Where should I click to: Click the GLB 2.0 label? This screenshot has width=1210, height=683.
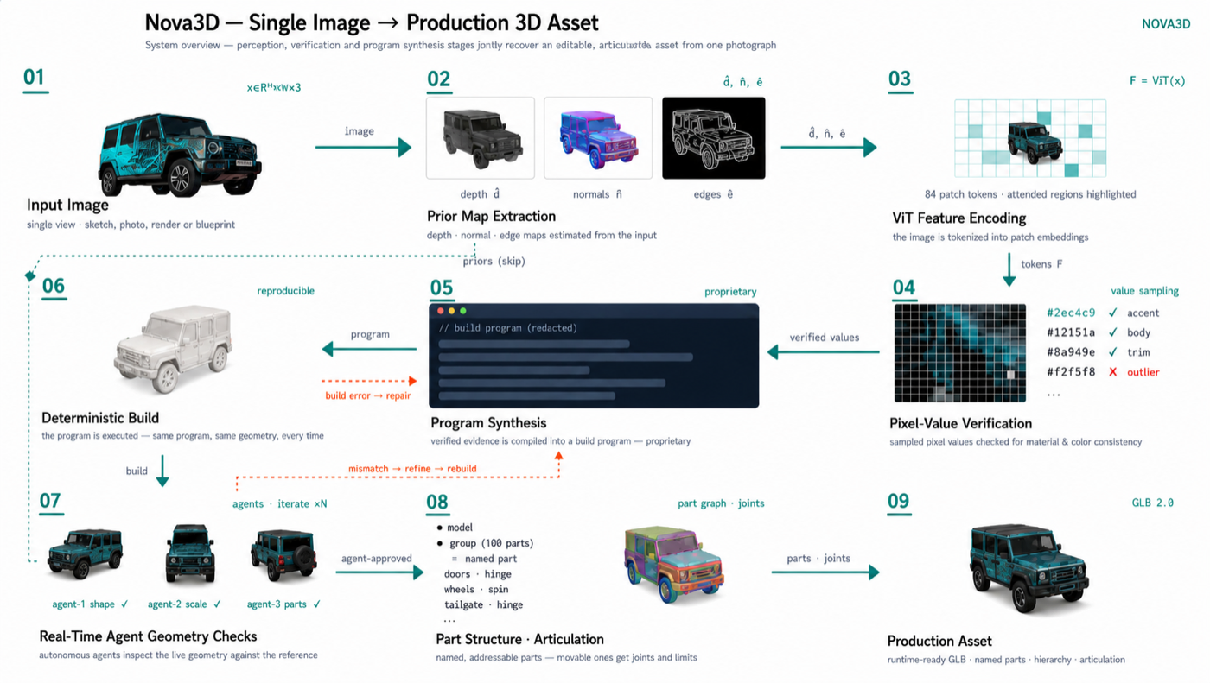pyautogui.click(x=1153, y=503)
